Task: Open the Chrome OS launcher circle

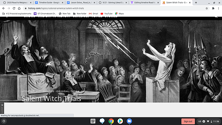Action: coord(4,121)
